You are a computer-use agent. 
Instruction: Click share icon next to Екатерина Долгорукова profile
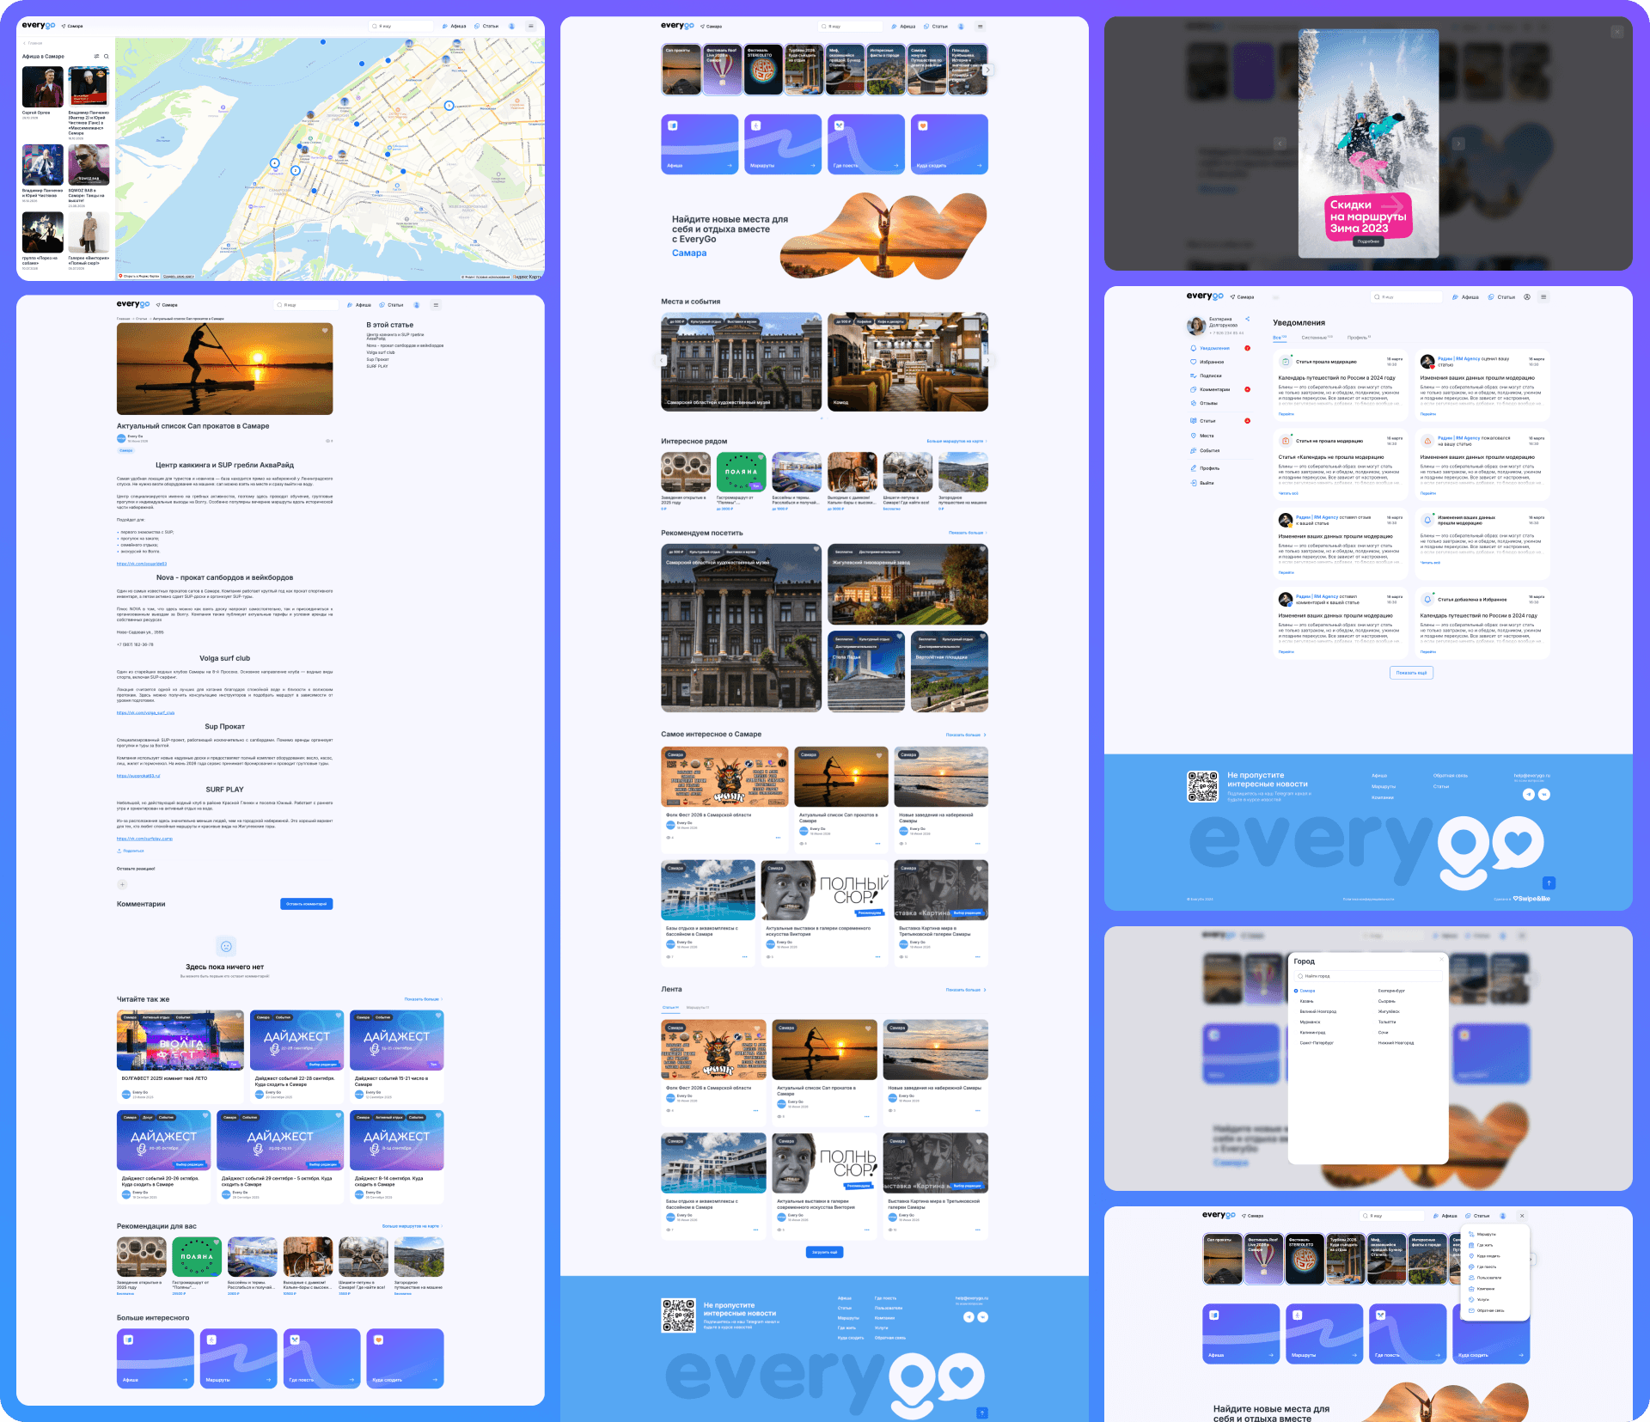[x=1248, y=320]
